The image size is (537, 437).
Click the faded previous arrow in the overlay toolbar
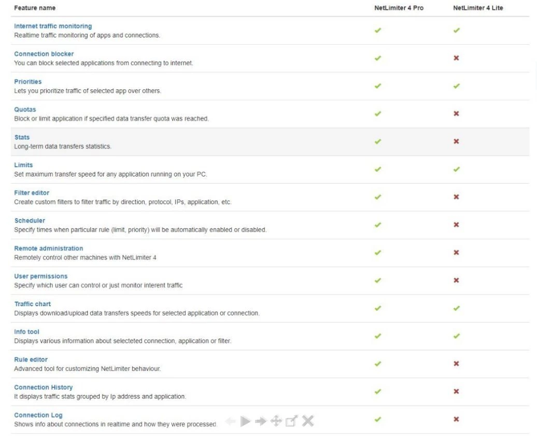231,421
